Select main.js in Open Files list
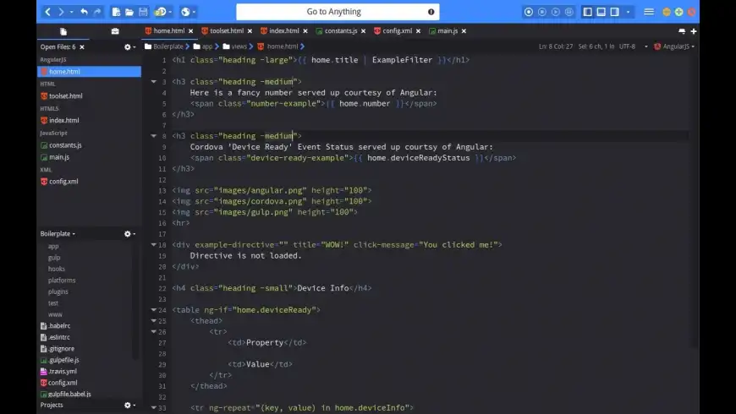 (x=58, y=157)
